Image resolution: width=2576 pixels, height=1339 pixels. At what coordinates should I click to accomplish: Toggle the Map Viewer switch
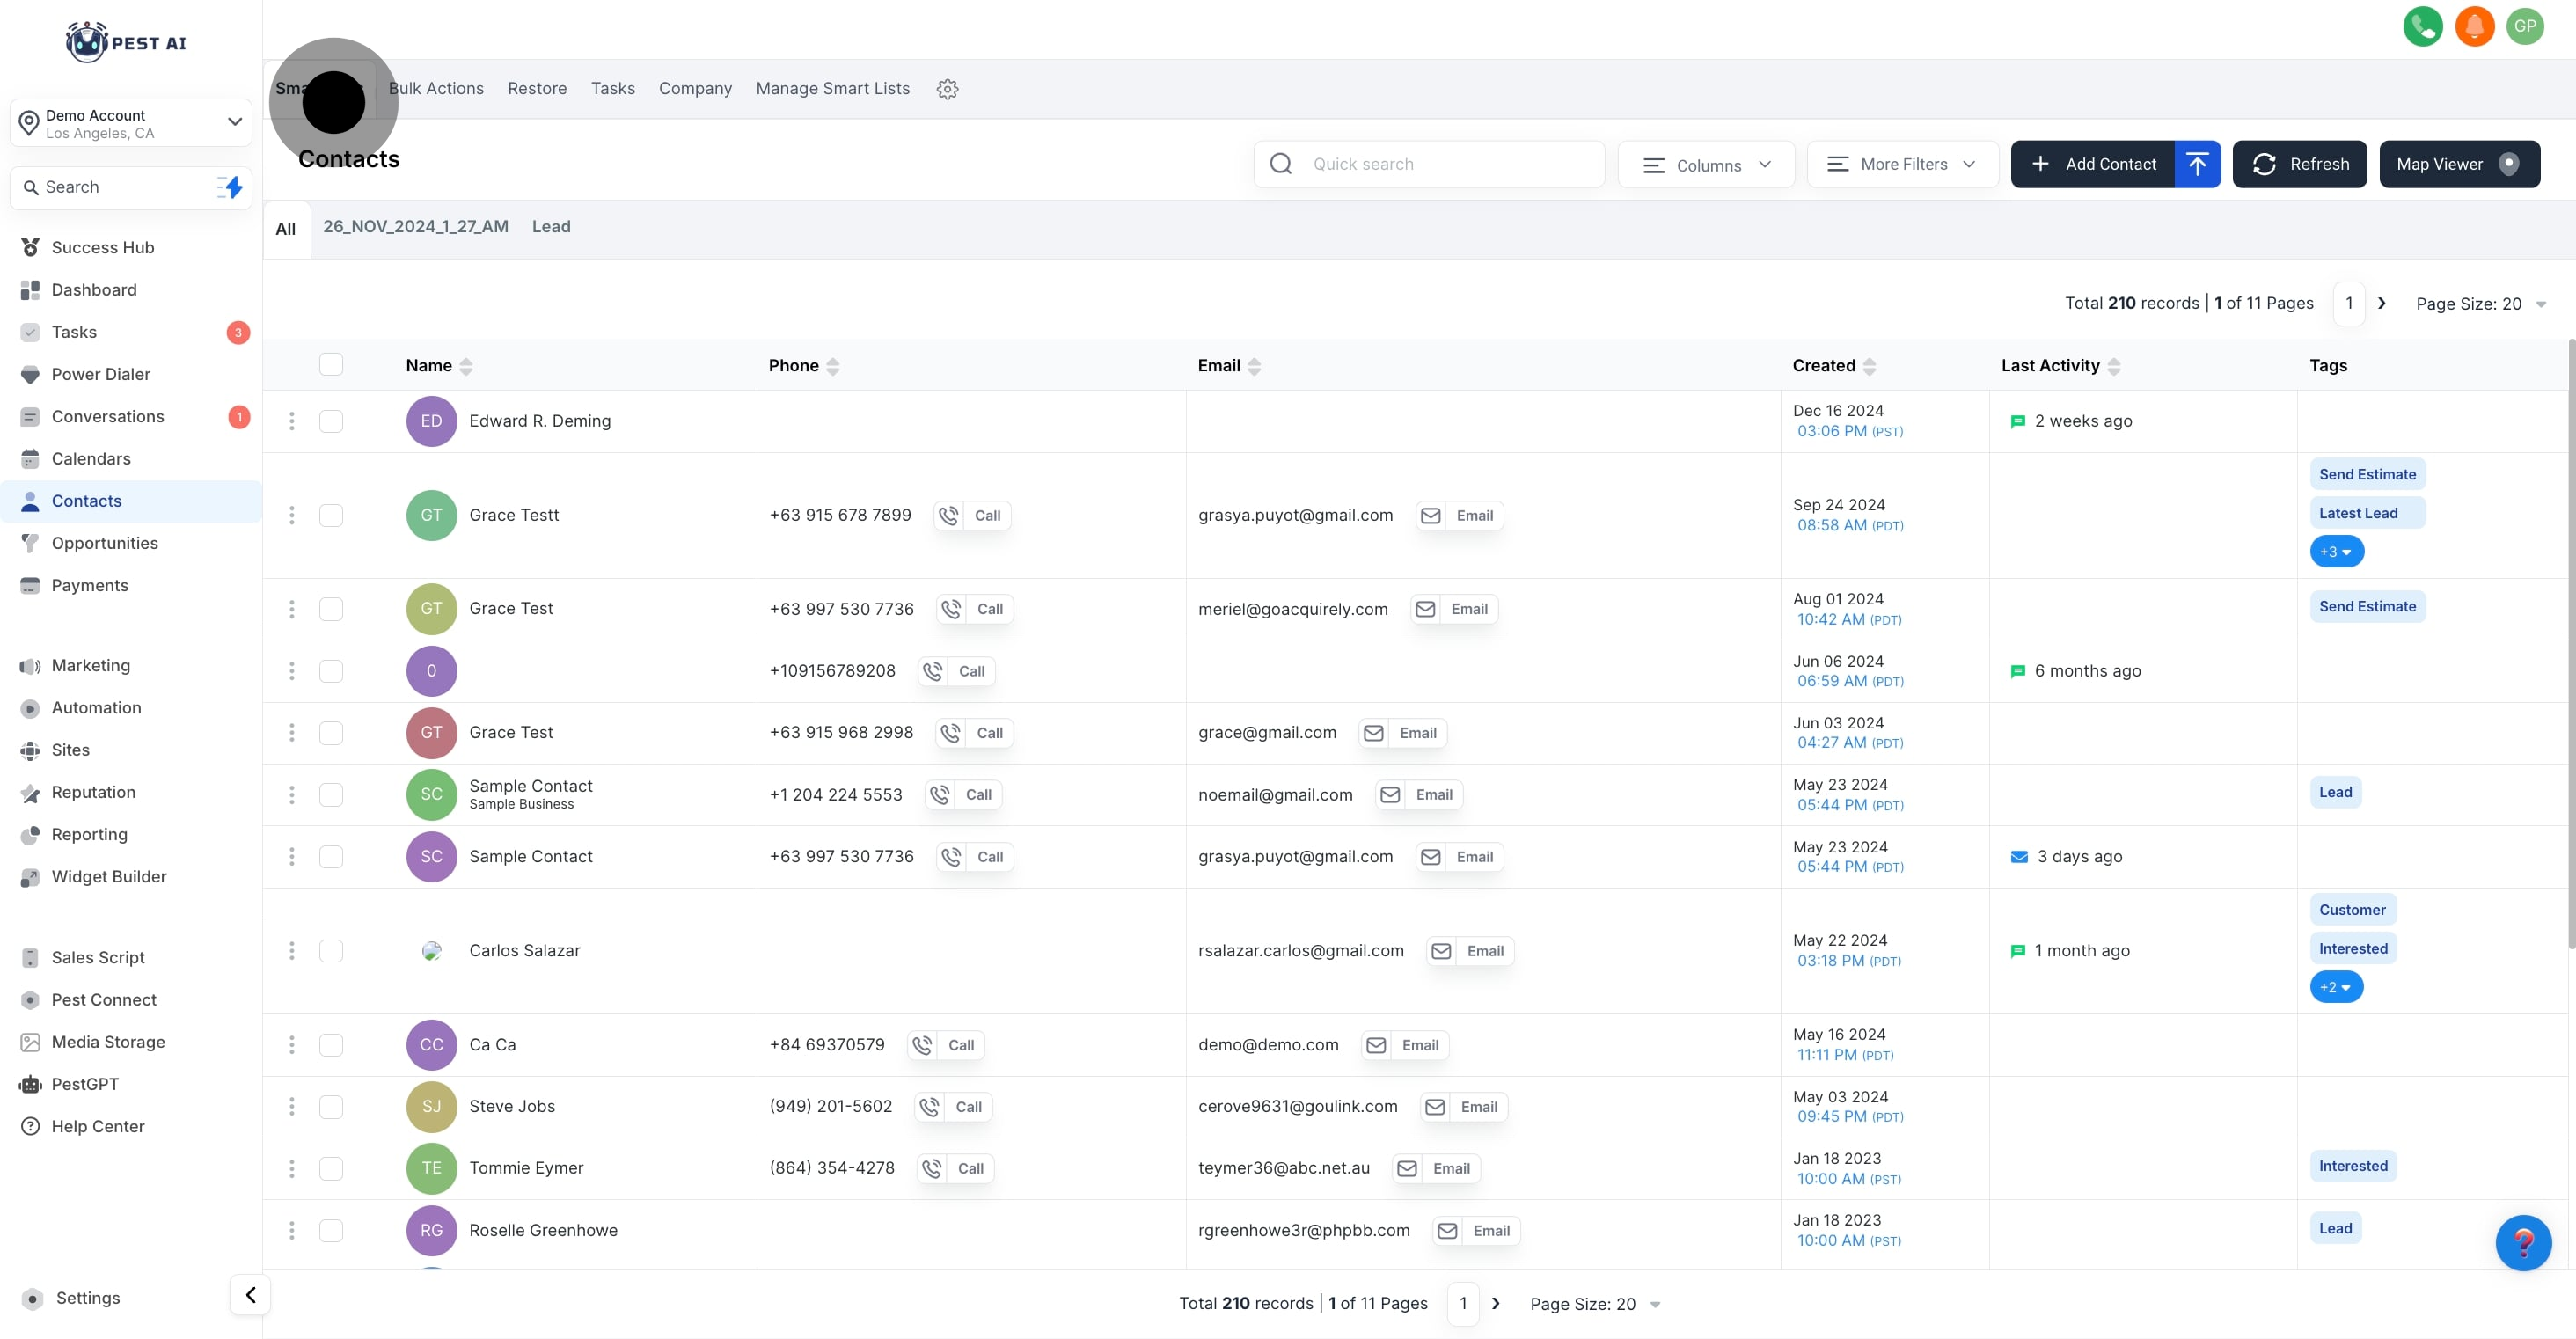pyautogui.click(x=2508, y=164)
